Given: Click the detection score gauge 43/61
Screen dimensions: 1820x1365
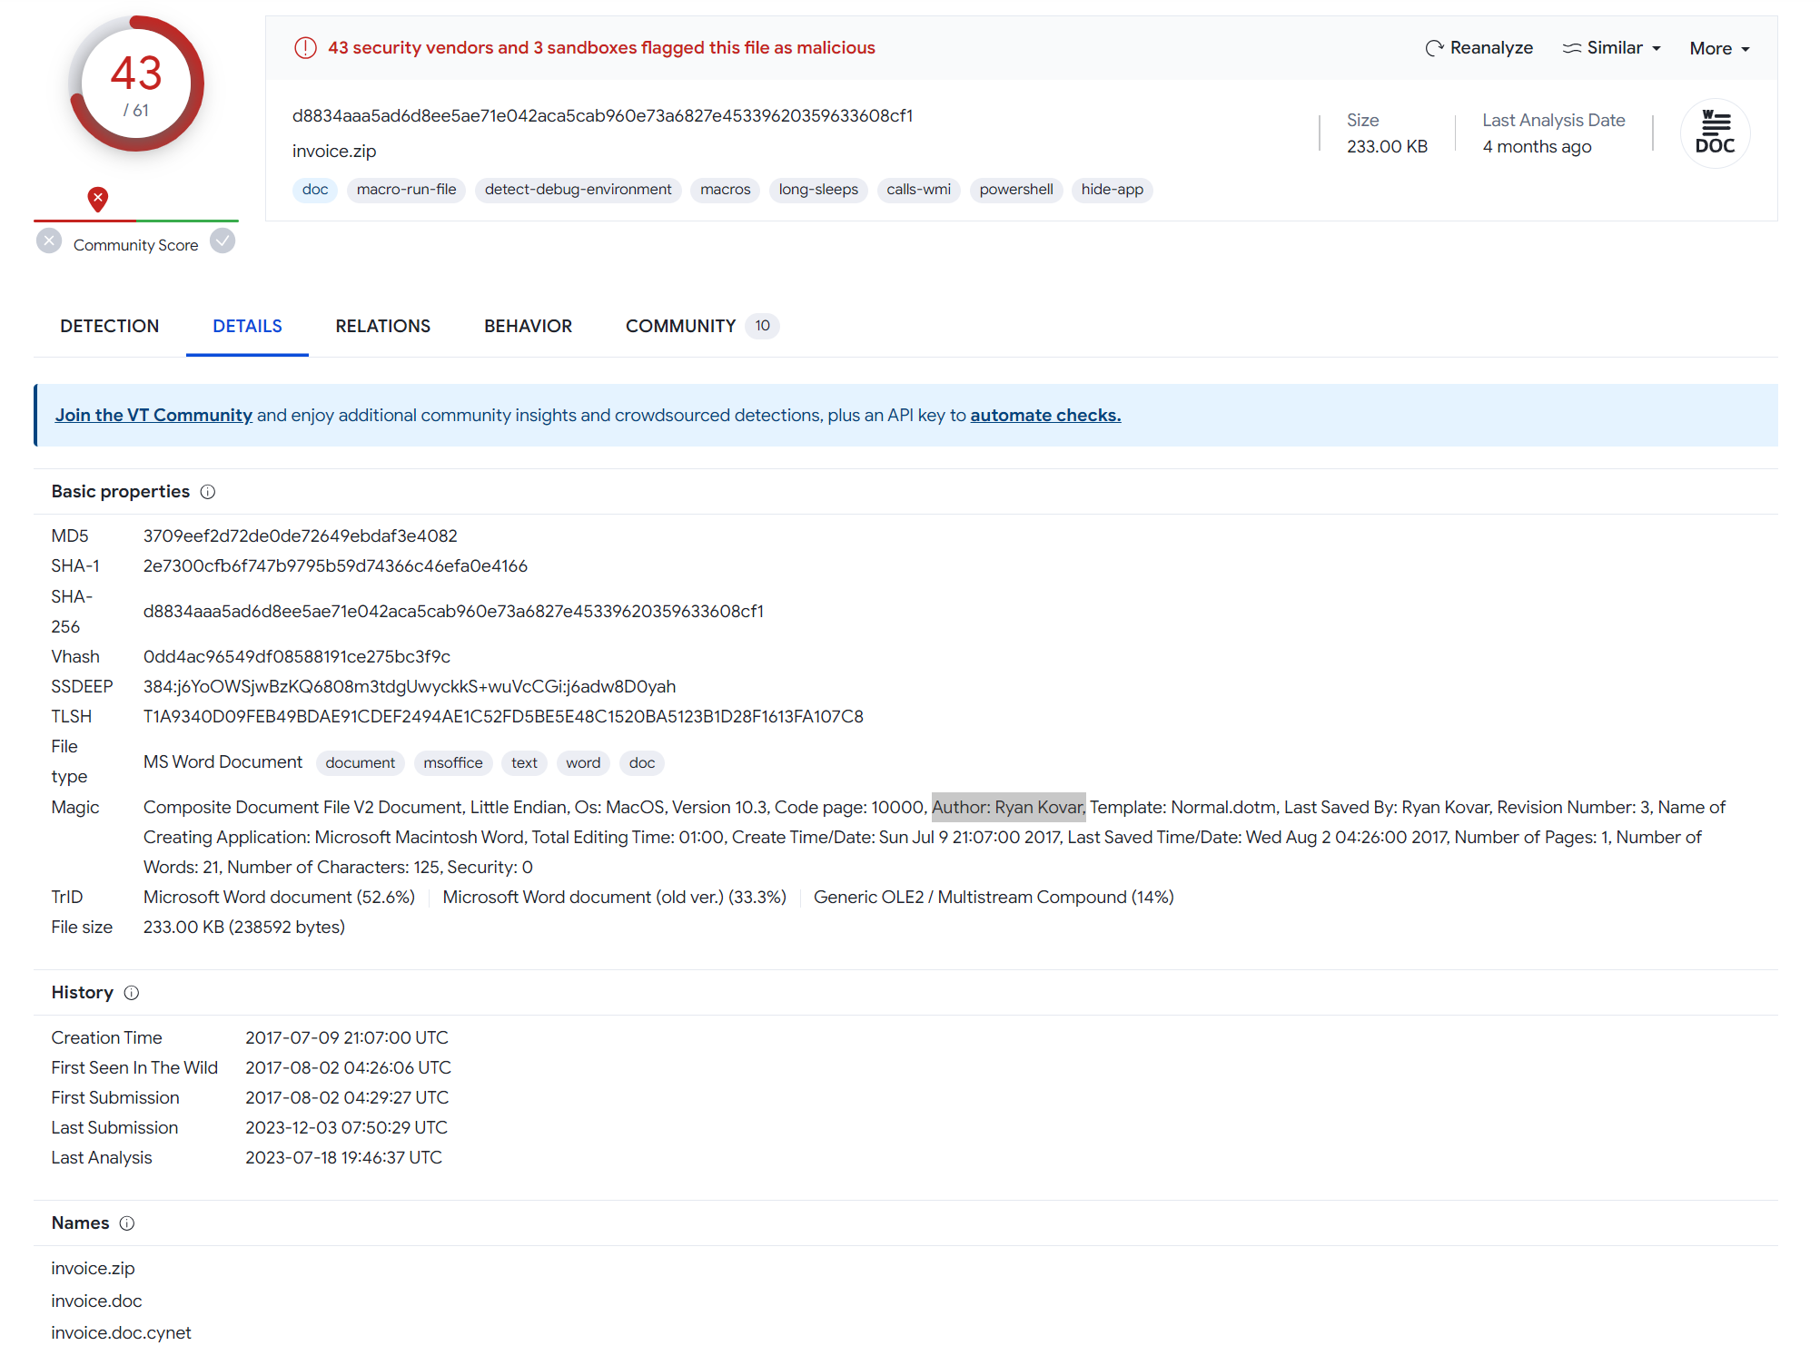Looking at the screenshot, I should 136,84.
